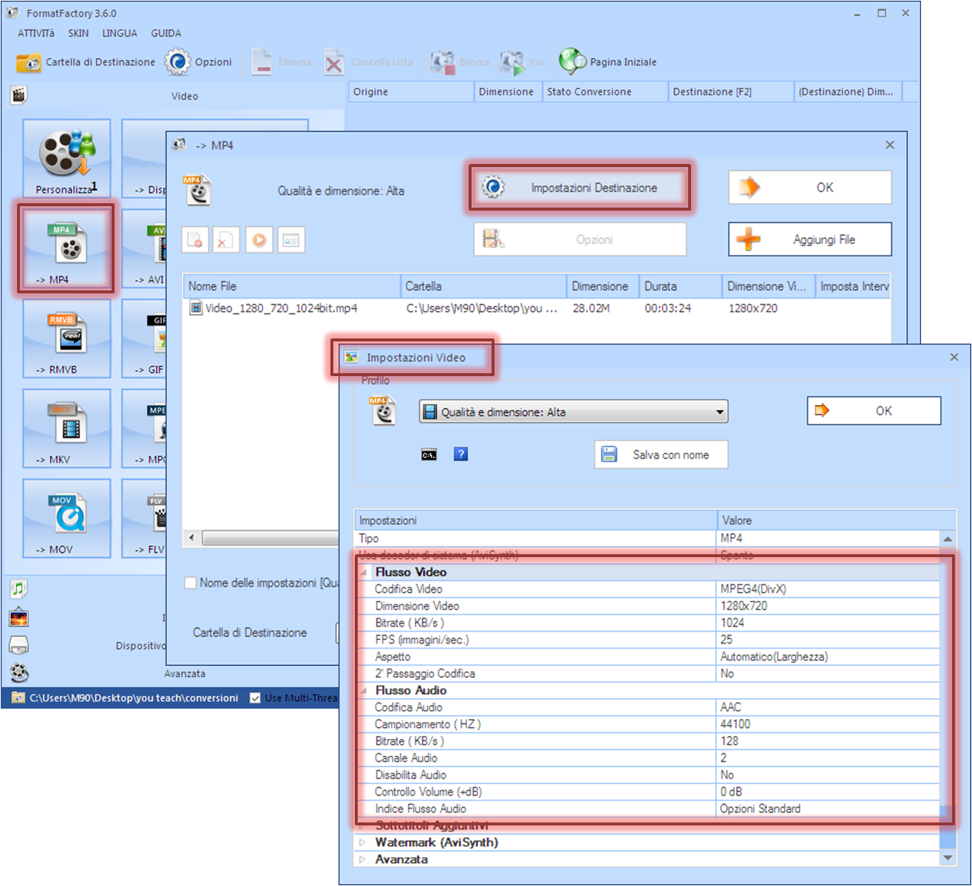Click the Campionamento value 44100
The width and height of the screenshot is (972, 886).
735,724
